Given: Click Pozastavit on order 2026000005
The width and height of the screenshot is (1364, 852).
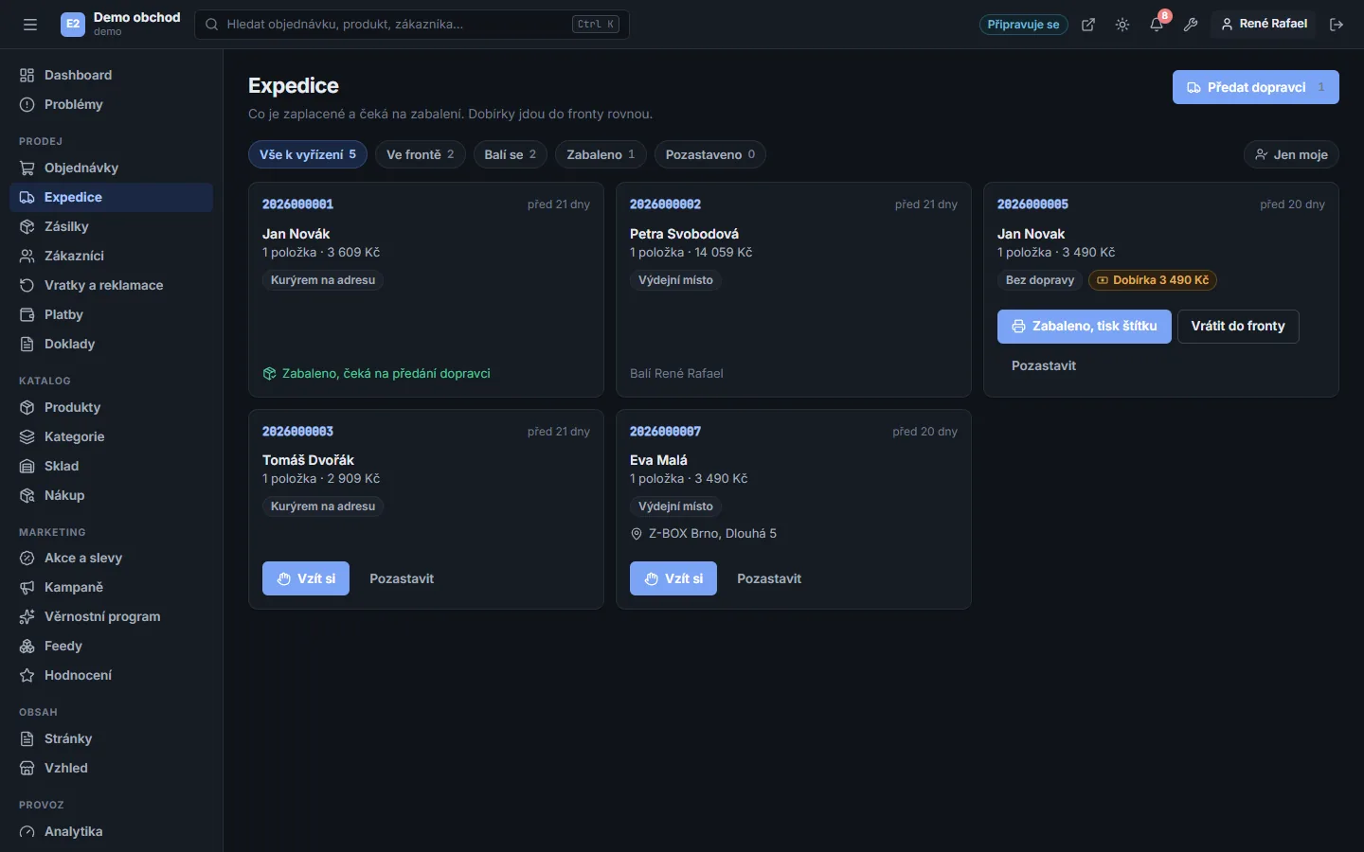Looking at the screenshot, I should coord(1044,365).
